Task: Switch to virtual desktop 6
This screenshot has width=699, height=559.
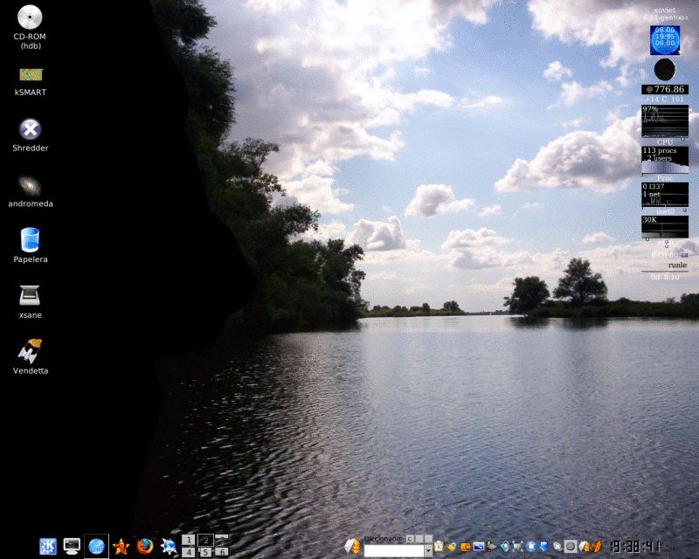Action: click(x=222, y=552)
